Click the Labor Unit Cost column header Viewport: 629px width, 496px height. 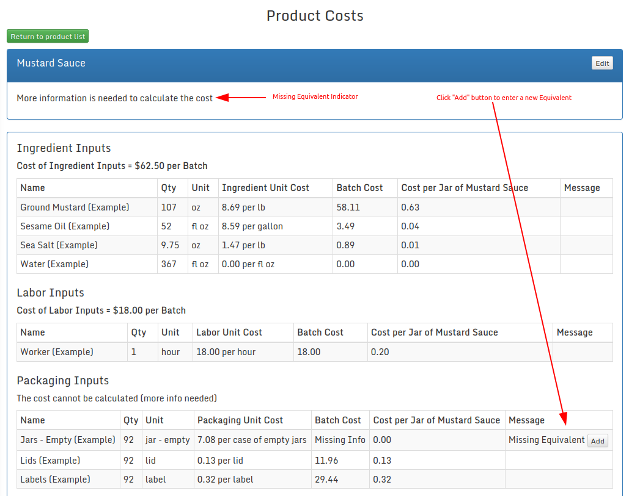pos(229,332)
